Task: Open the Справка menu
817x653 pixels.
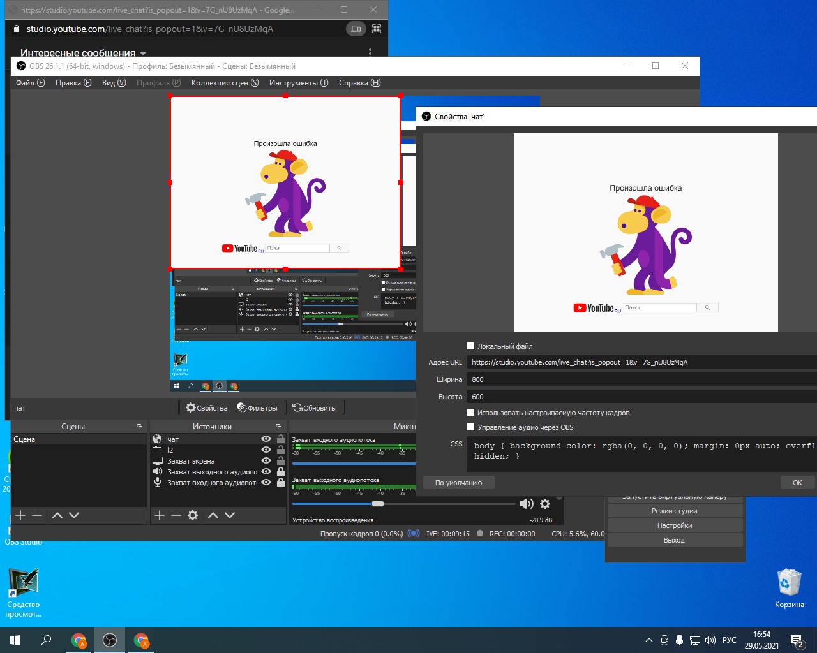Action: coord(360,83)
